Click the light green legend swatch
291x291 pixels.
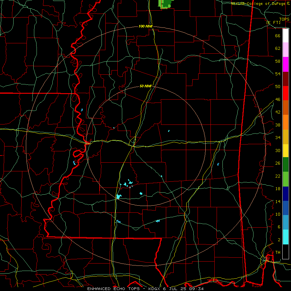[x=286, y=179]
